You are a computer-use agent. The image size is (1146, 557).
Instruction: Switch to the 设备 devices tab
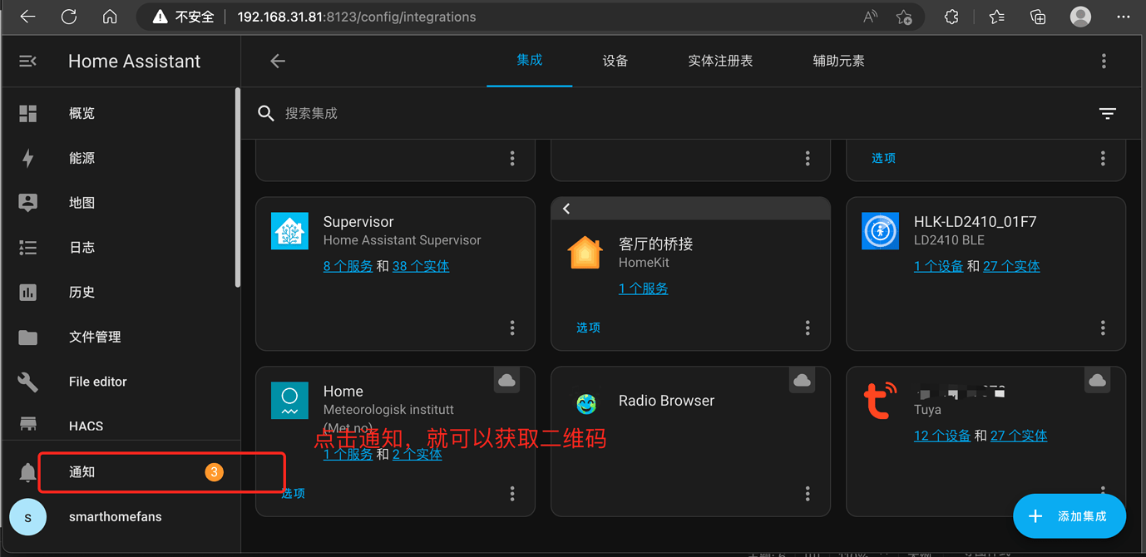point(615,62)
